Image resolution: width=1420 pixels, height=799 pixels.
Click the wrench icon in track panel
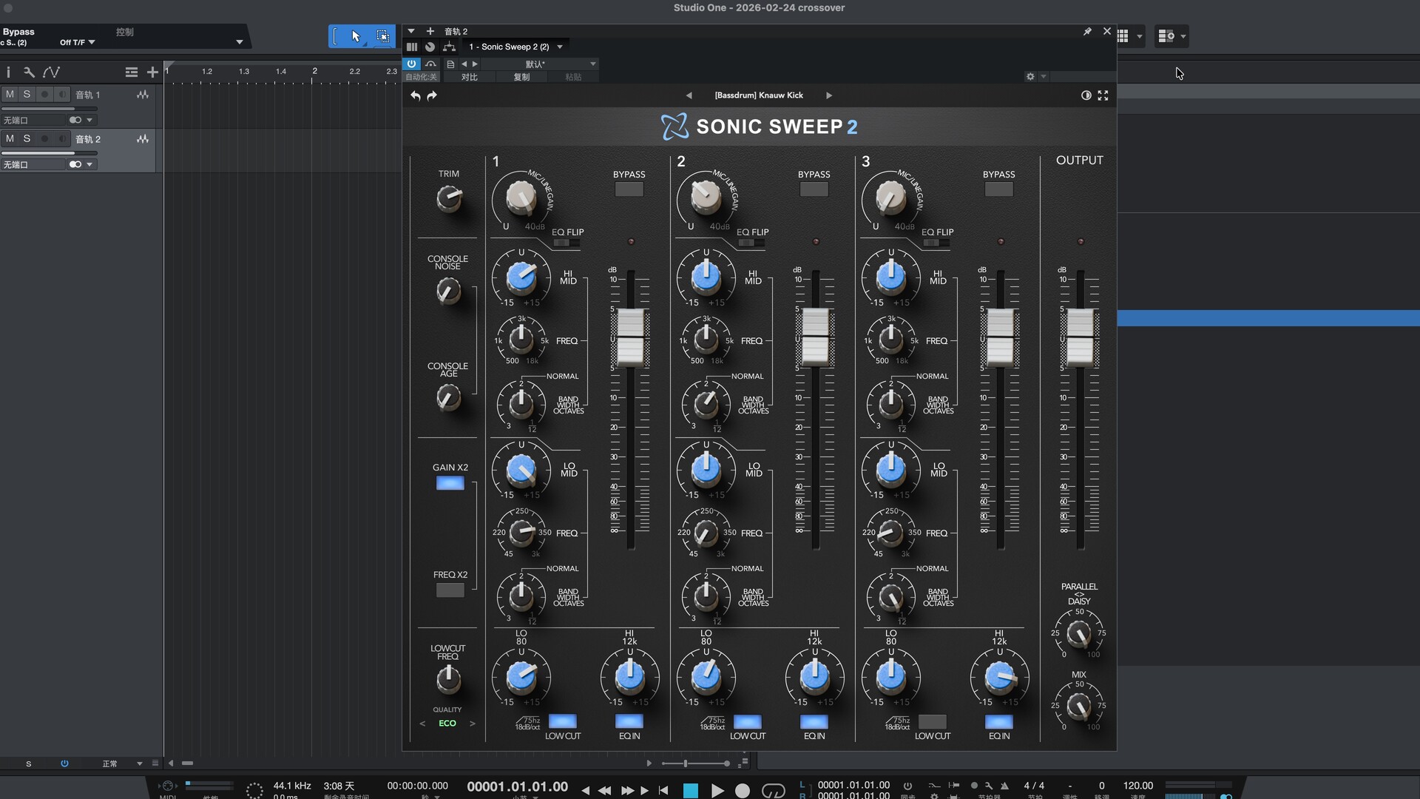29,72
